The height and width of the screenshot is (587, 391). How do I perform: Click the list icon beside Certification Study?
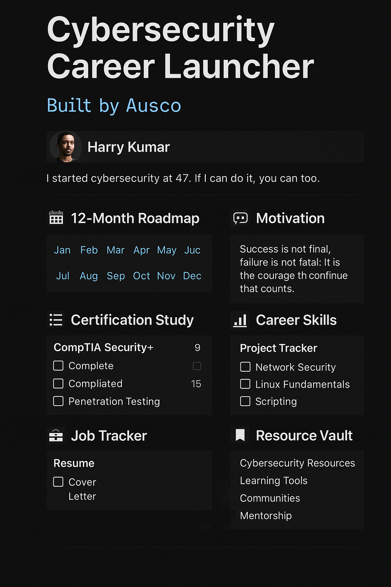[56, 320]
